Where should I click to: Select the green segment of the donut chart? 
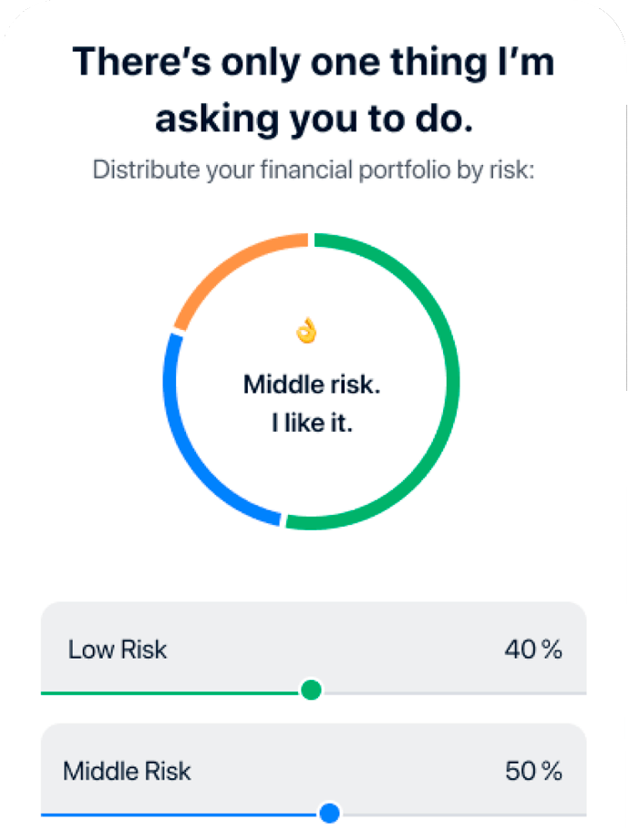(451, 383)
